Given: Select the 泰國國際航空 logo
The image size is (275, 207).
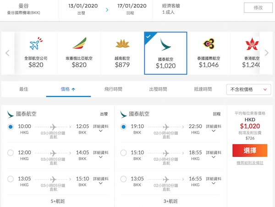Looking at the screenshot, I should [209, 44].
